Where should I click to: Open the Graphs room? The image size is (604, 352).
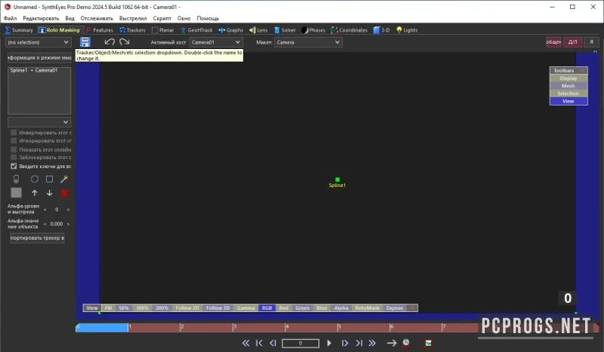231,30
